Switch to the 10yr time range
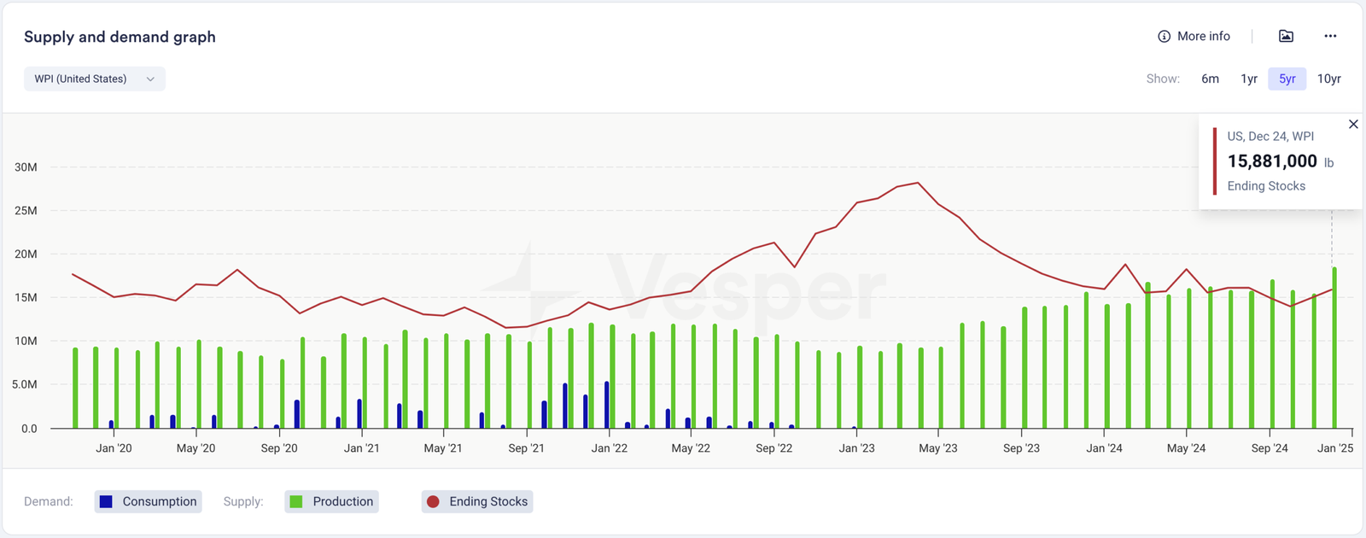This screenshot has width=1366, height=538. (1328, 79)
